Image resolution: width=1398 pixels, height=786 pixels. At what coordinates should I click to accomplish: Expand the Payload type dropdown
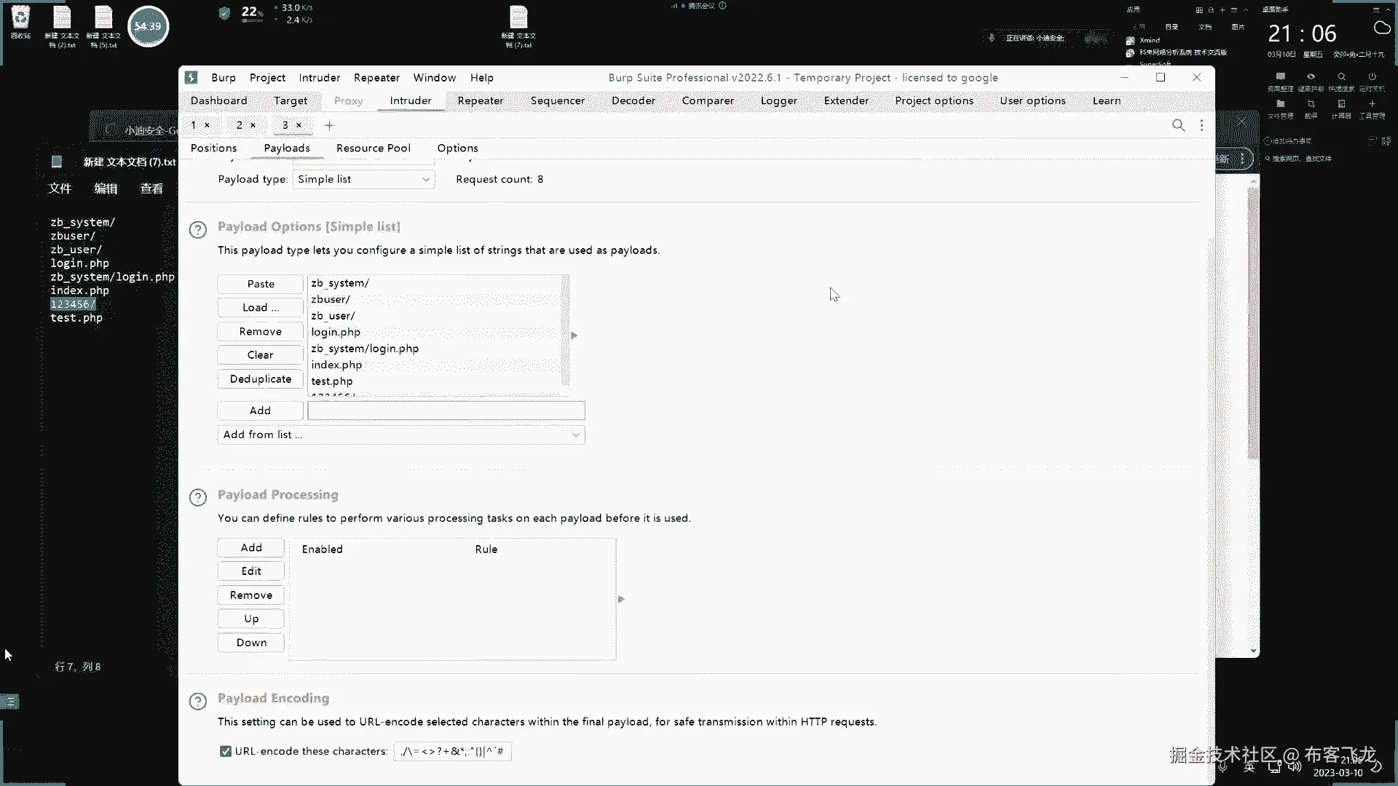coord(363,179)
